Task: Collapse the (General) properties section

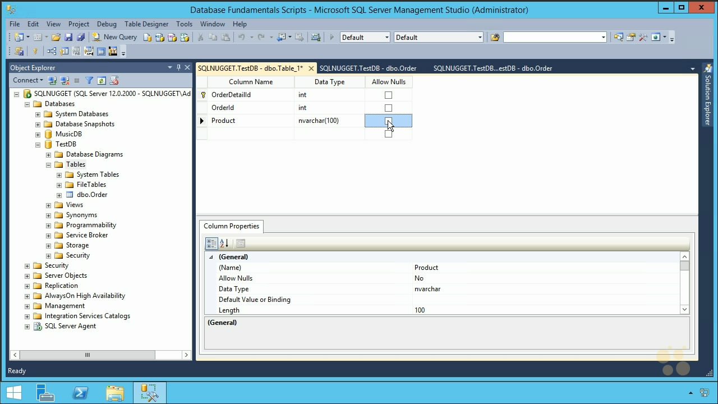Action: [x=211, y=257]
